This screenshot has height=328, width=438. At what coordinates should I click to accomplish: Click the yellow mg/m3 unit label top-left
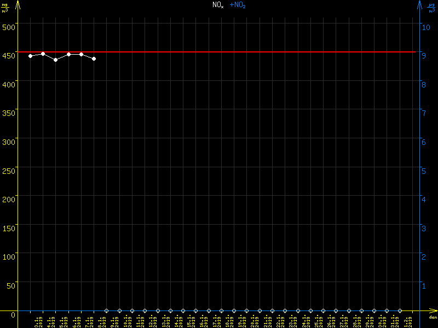(x=5, y=8)
